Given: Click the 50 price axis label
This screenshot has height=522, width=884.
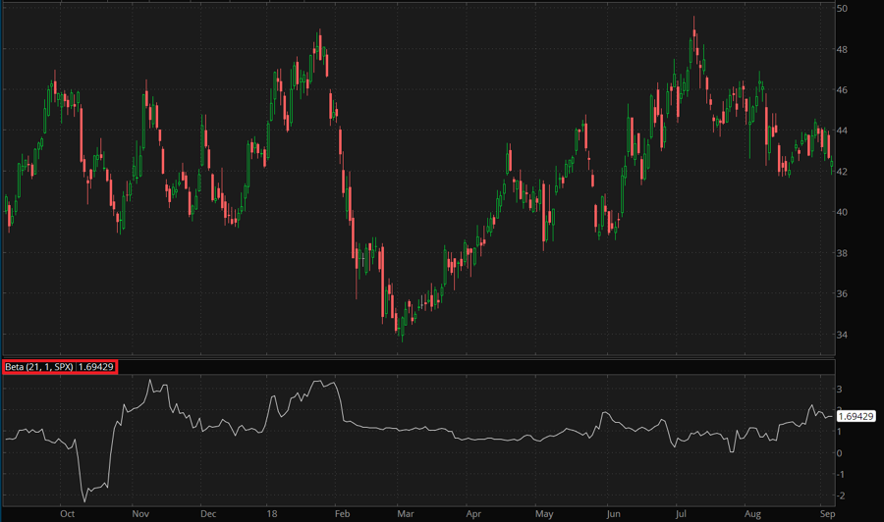Looking at the screenshot, I should (x=842, y=9).
